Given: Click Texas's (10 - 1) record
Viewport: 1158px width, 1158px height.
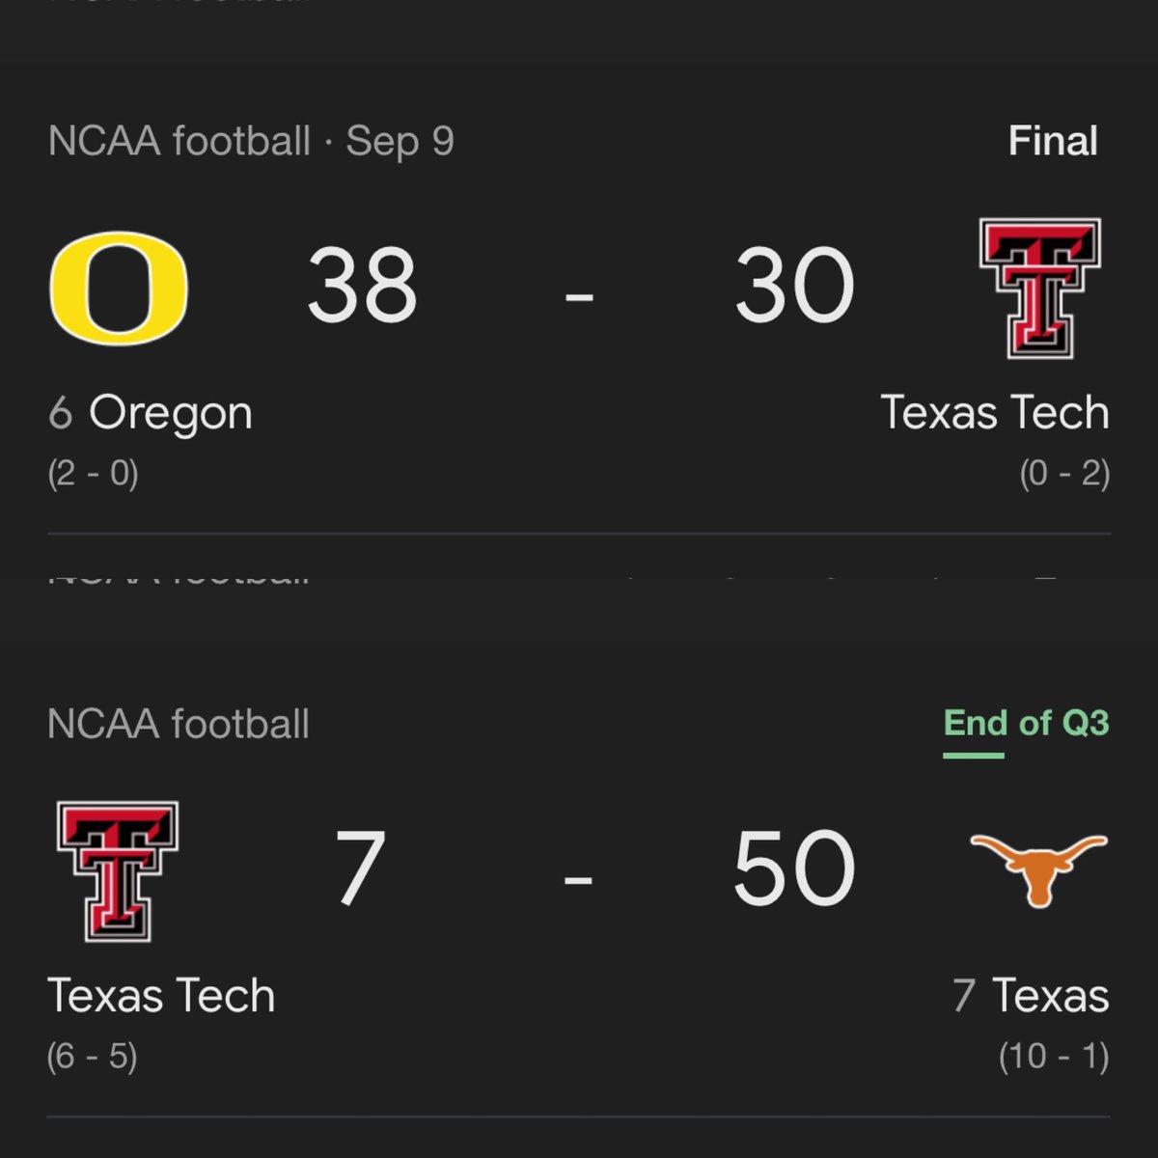Looking at the screenshot, I should 1054,1057.
